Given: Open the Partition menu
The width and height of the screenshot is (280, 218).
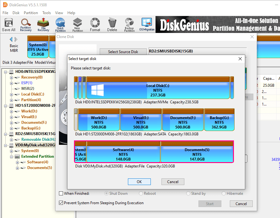Looking at the screenshot, I should (31, 13).
